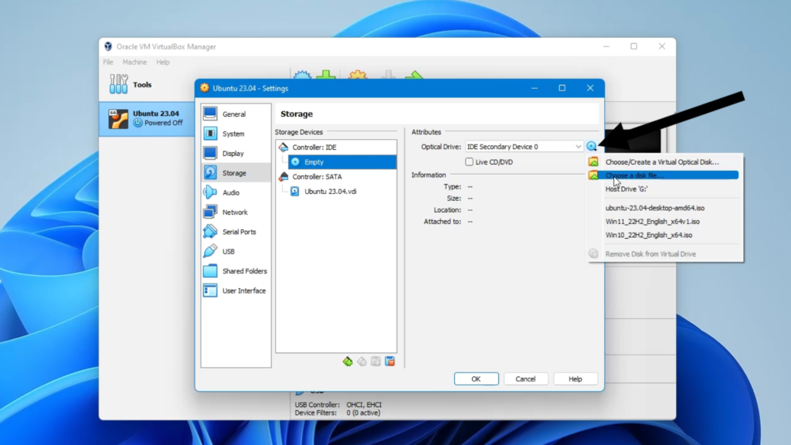
Task: Click the green plus Add toolbar icon in Manager
Action: pos(326,76)
